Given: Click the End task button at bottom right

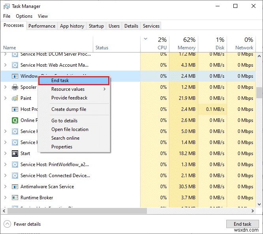Looking at the screenshot, I should [242, 224].
